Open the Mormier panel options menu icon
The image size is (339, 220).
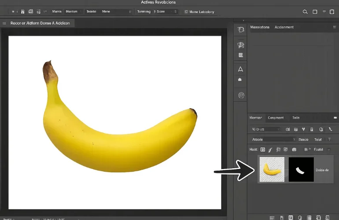335,117
